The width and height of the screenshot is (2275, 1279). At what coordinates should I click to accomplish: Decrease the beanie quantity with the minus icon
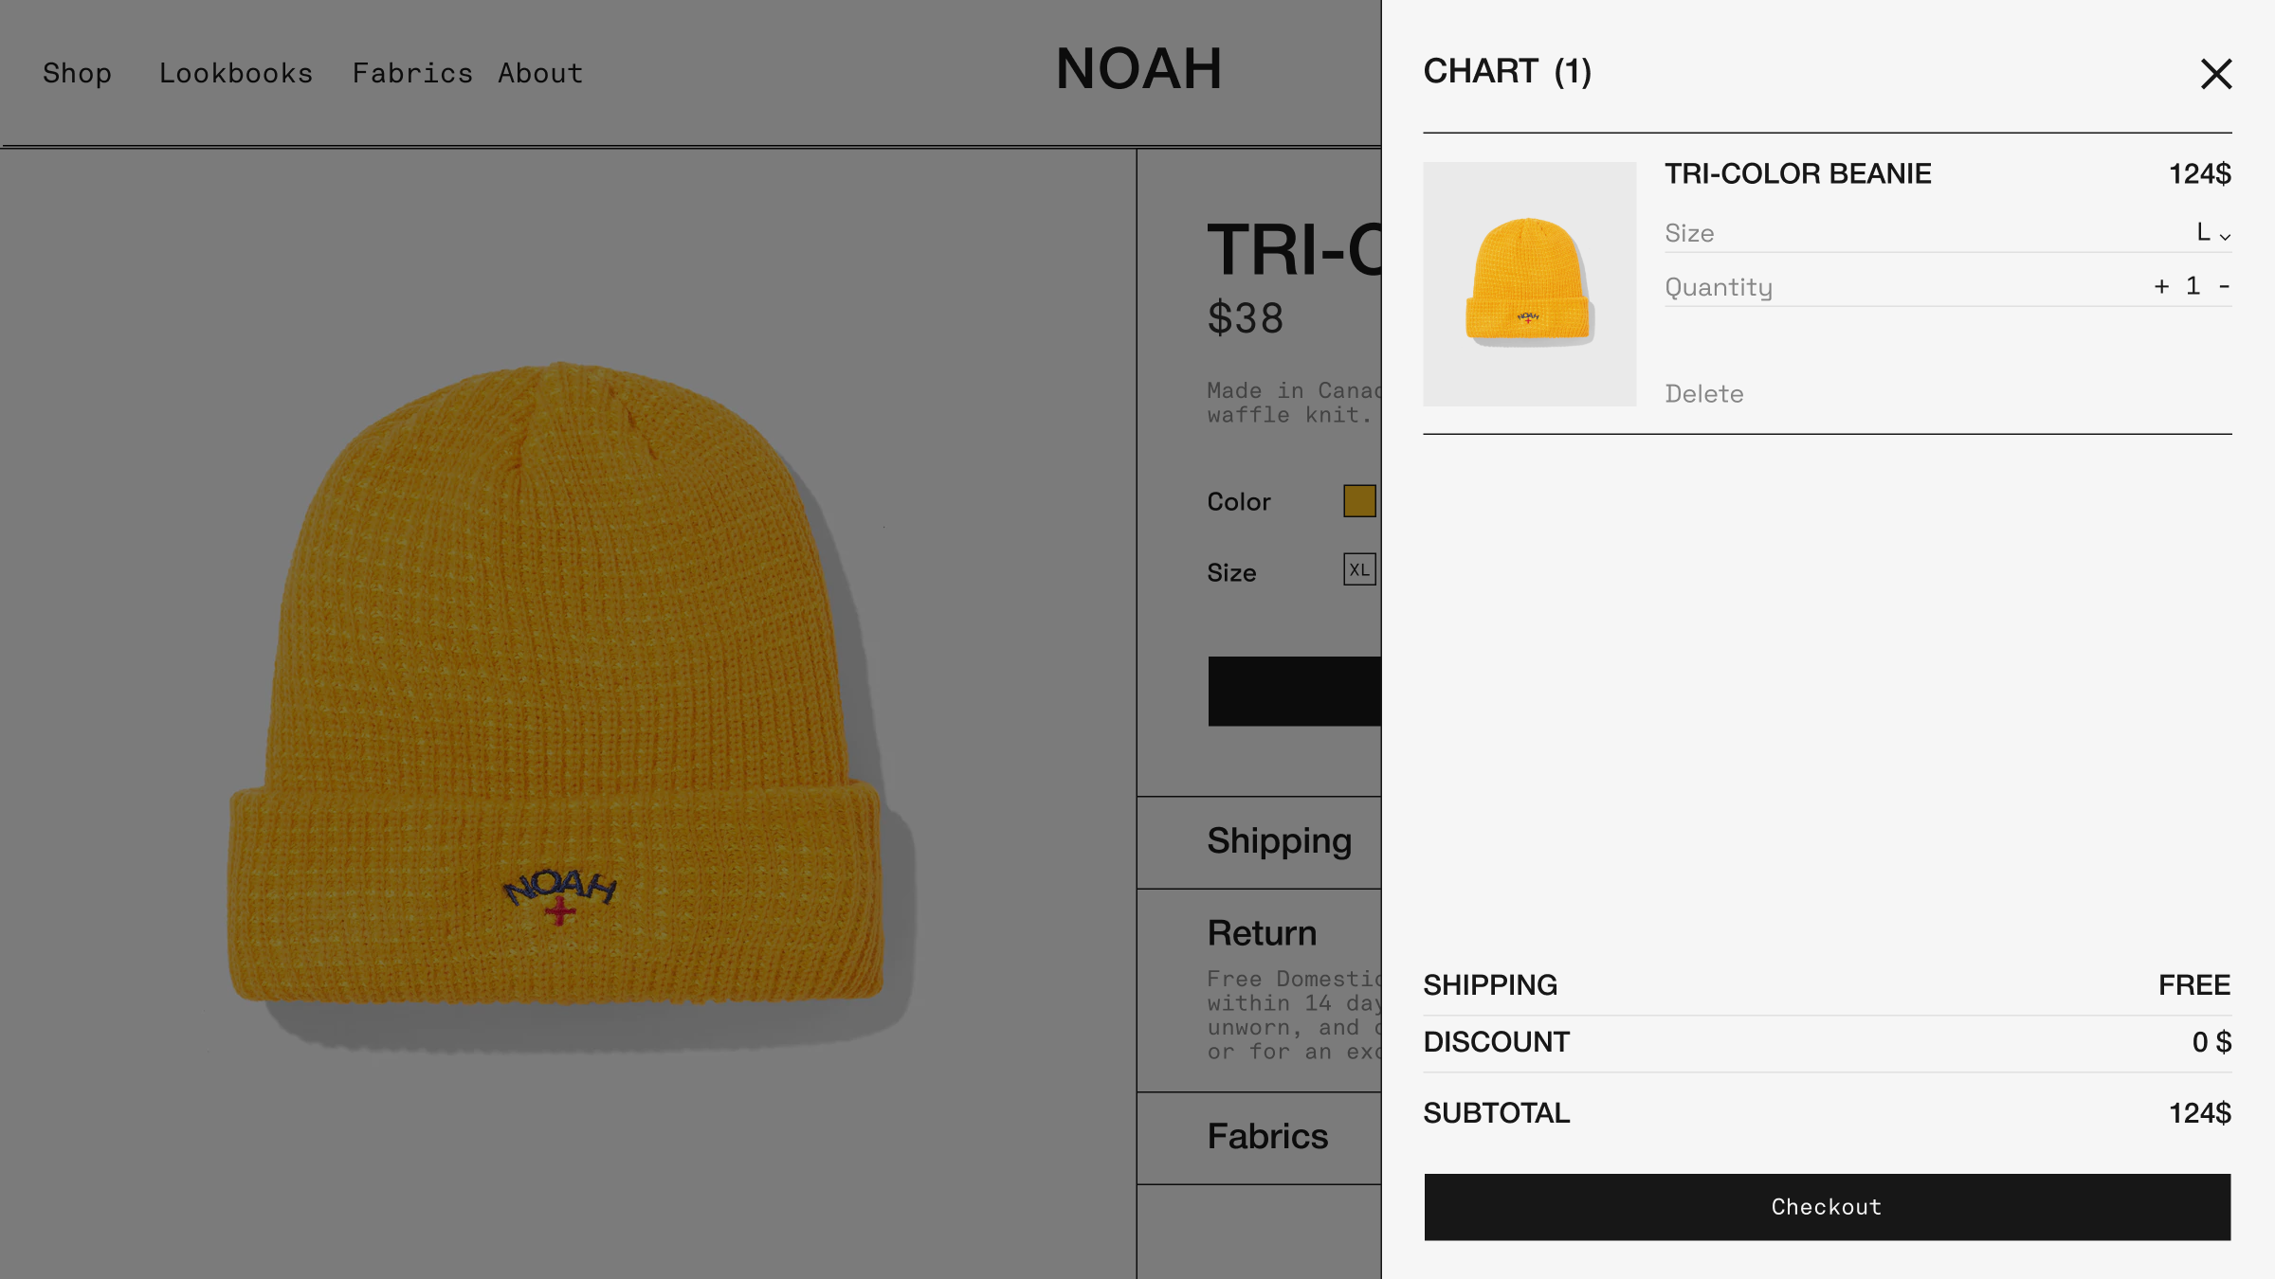(2224, 286)
